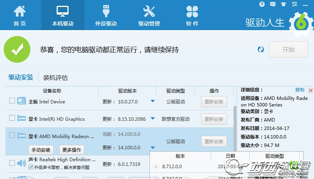
Task: Click the 发布厂商：AMD detail line
Action: click(x=258, y=120)
